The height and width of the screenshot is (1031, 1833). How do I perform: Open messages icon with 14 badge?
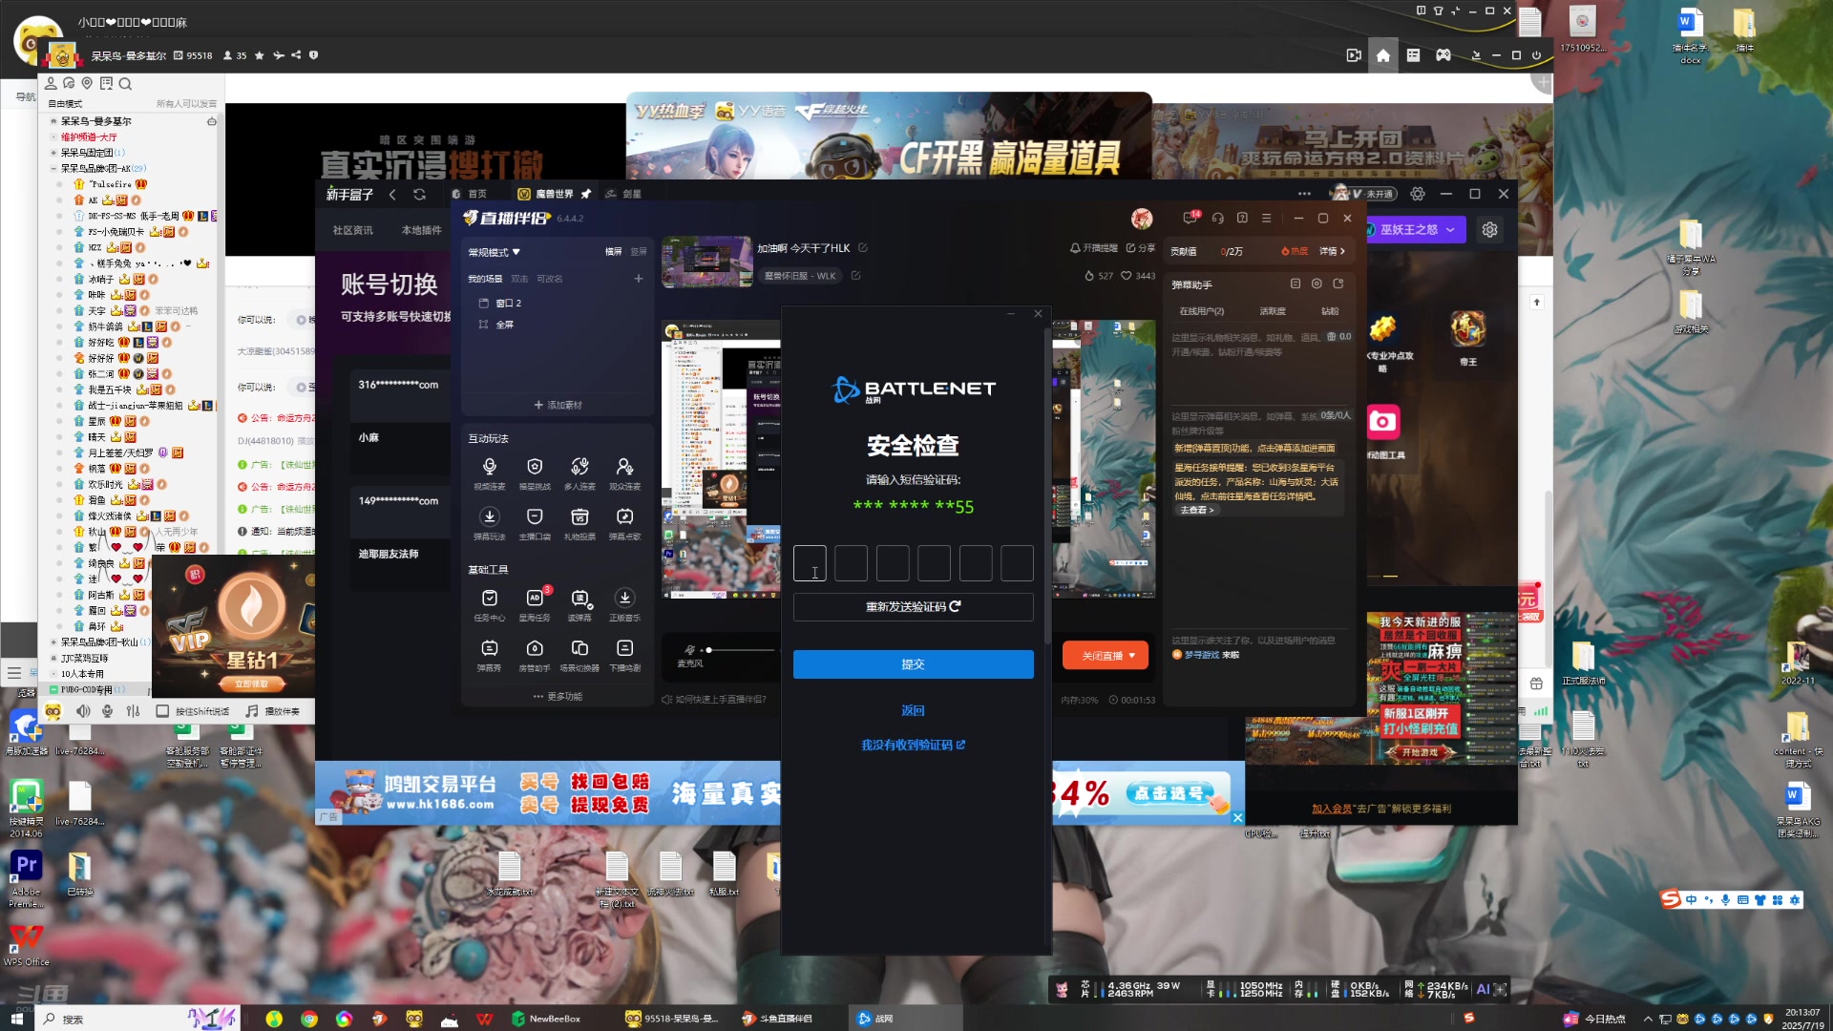click(x=1190, y=218)
